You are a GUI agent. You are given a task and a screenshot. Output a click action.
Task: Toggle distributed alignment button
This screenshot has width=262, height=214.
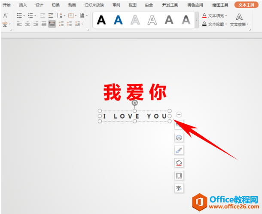click(52, 24)
